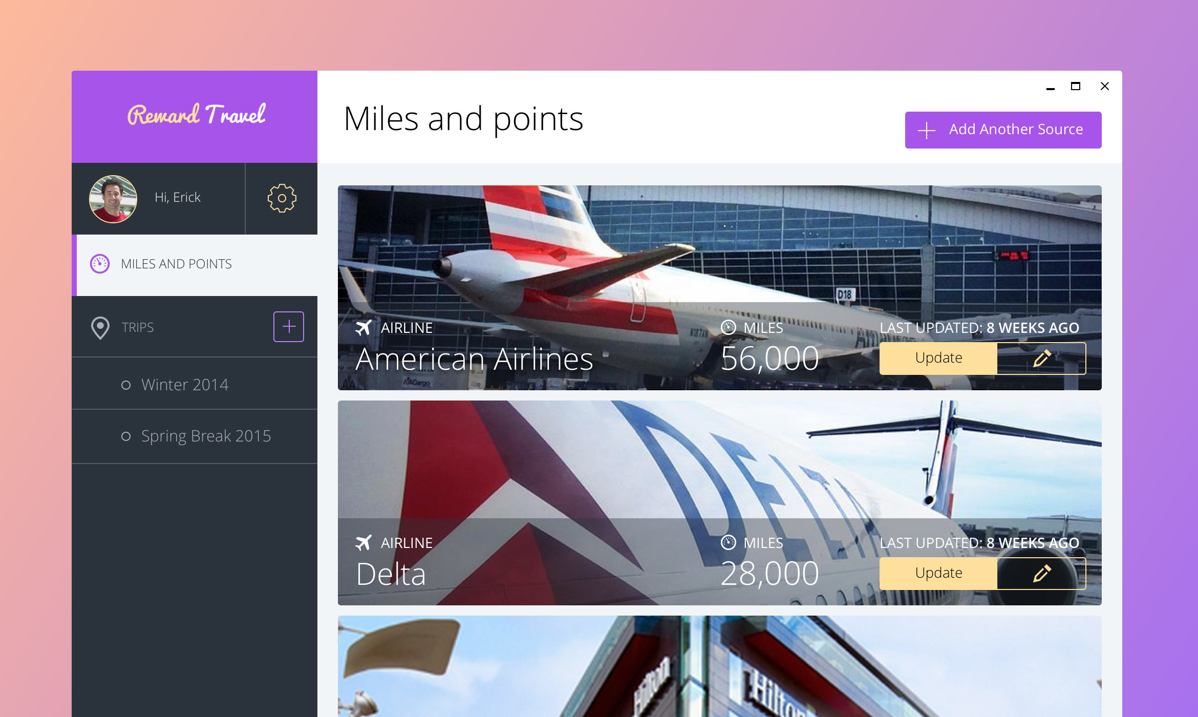Click the pencil edit icon for American Airlines
Screen dimensions: 1198x717
tap(1041, 358)
